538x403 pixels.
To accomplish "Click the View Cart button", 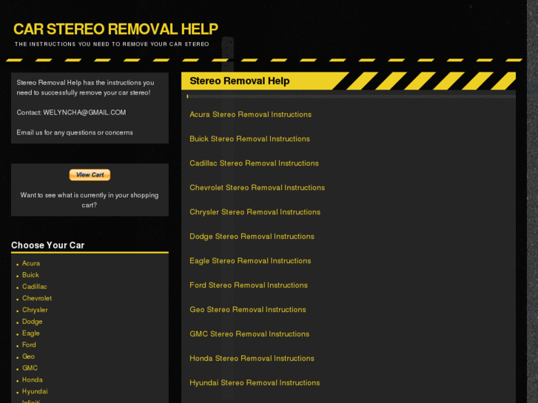I will pos(90,175).
